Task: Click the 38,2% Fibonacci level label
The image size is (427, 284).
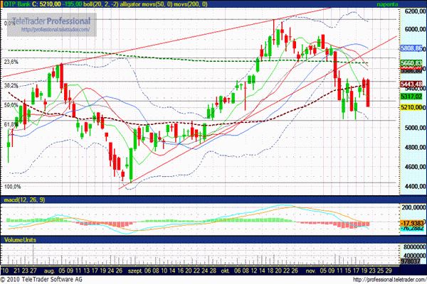Action: pyautogui.click(x=11, y=85)
